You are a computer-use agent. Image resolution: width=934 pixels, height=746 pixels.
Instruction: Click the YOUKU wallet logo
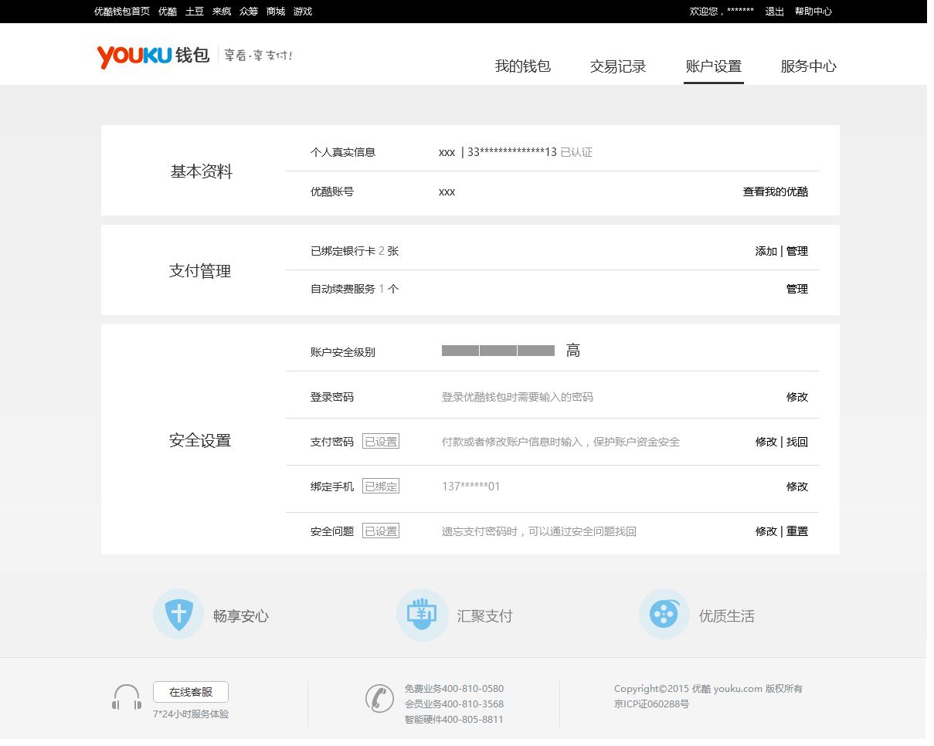[x=153, y=56]
